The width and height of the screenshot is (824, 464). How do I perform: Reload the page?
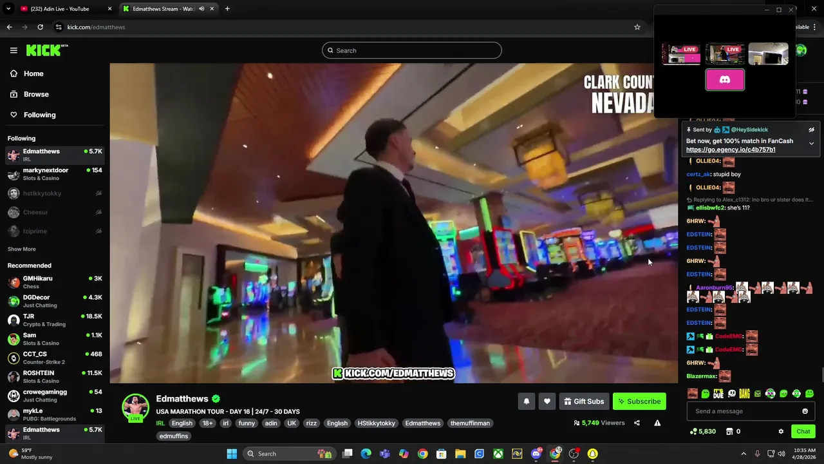tap(40, 27)
